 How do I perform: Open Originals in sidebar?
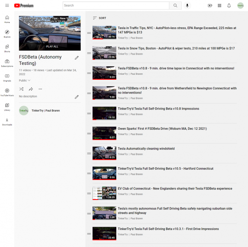click(x=7, y=78)
